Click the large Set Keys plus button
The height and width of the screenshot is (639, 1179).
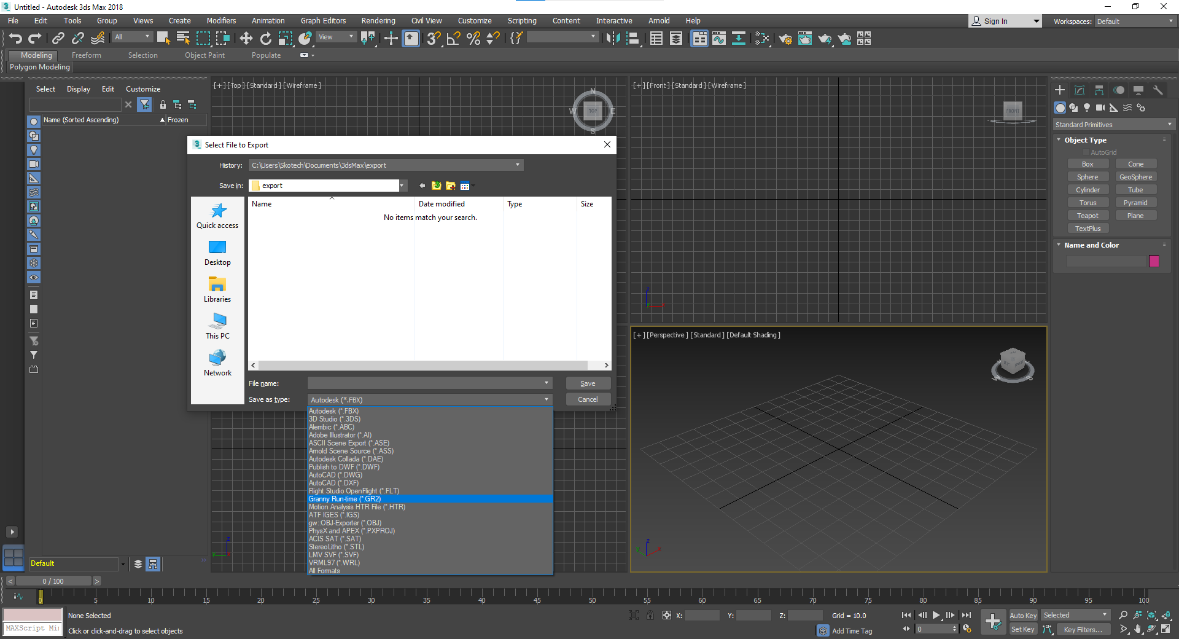click(993, 622)
